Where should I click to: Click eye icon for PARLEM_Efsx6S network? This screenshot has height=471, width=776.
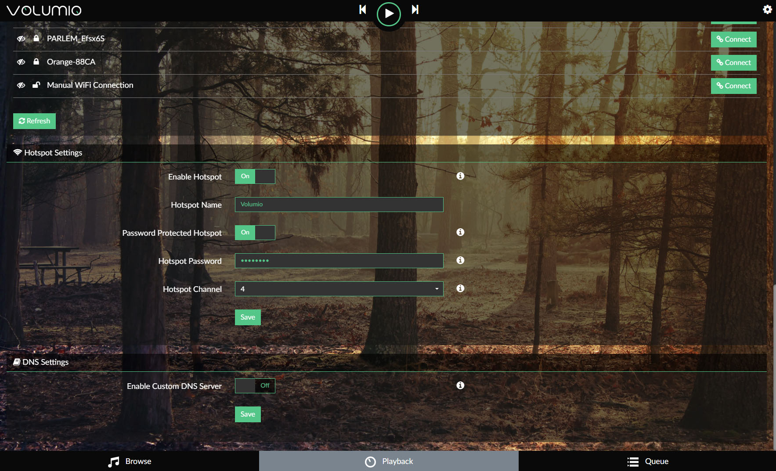[x=21, y=39]
